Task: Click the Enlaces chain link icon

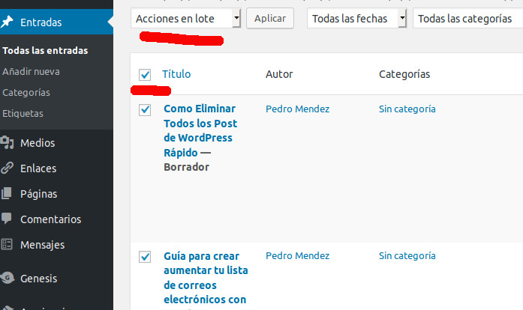Action: [7, 168]
